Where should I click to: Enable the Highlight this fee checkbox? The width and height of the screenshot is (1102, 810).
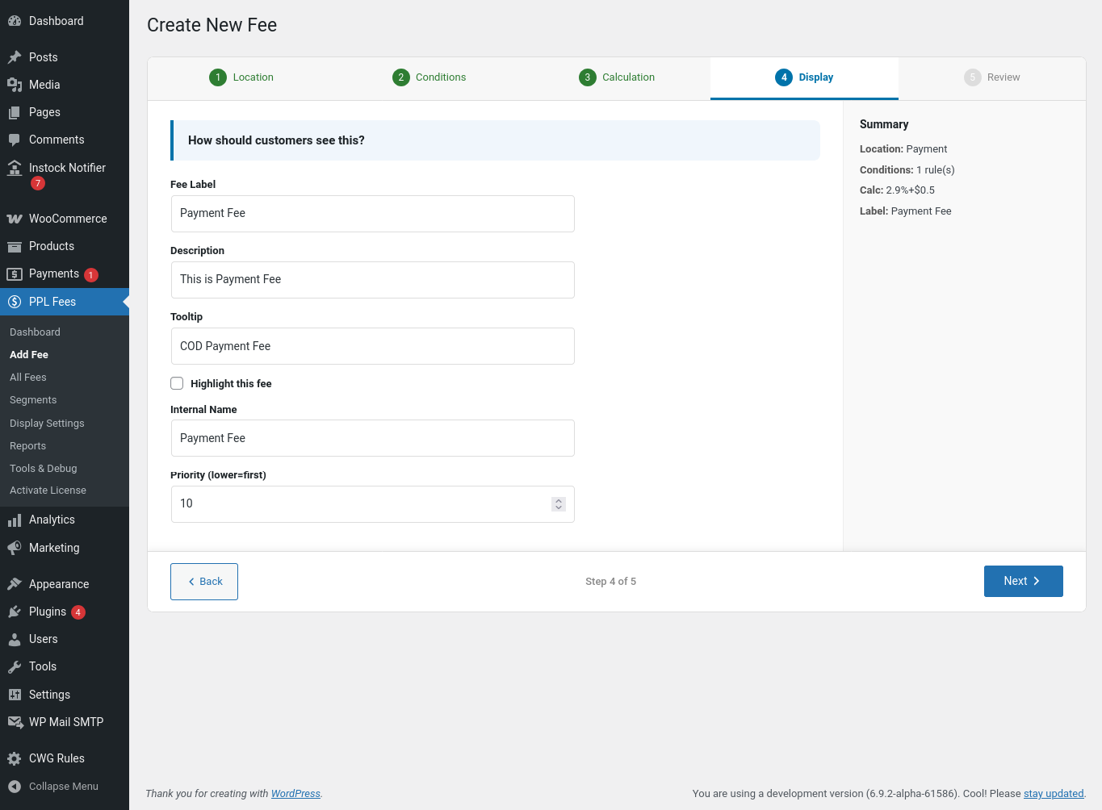point(177,383)
